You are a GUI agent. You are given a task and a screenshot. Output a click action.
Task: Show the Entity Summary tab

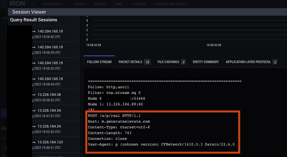pyautogui.click(x=206, y=62)
